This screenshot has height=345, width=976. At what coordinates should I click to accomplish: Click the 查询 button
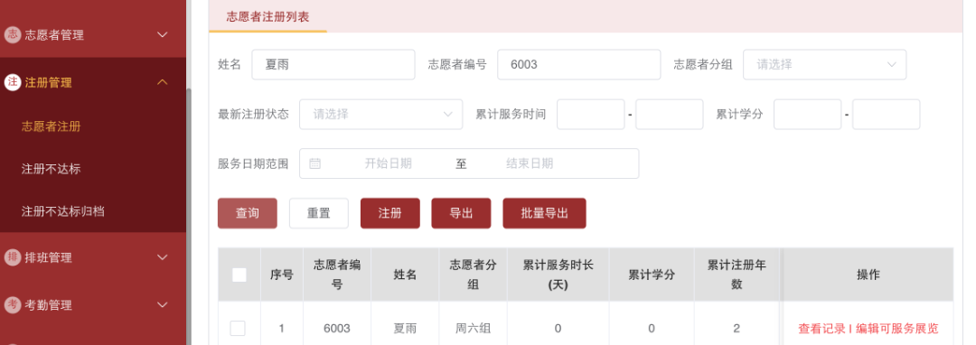coord(247,213)
